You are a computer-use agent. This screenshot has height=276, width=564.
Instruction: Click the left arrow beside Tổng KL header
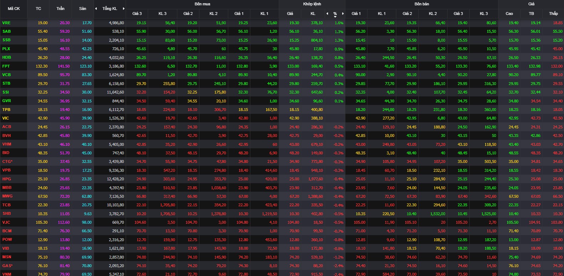[x=96, y=9]
